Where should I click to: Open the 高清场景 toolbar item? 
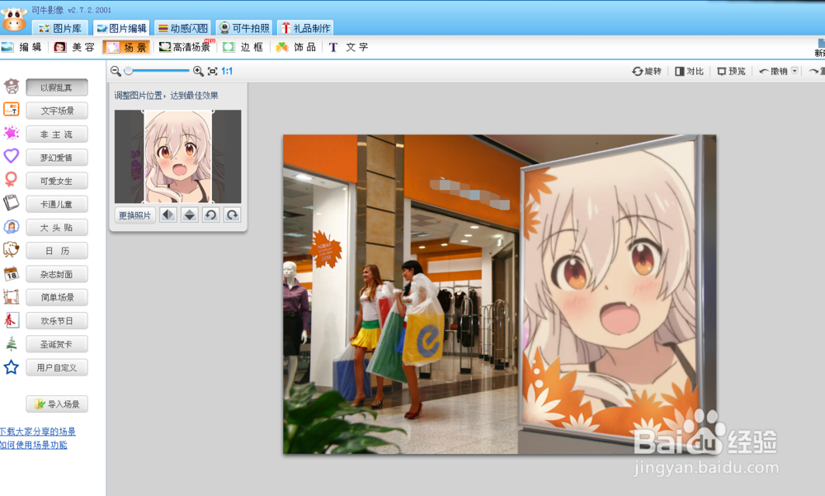coord(185,47)
